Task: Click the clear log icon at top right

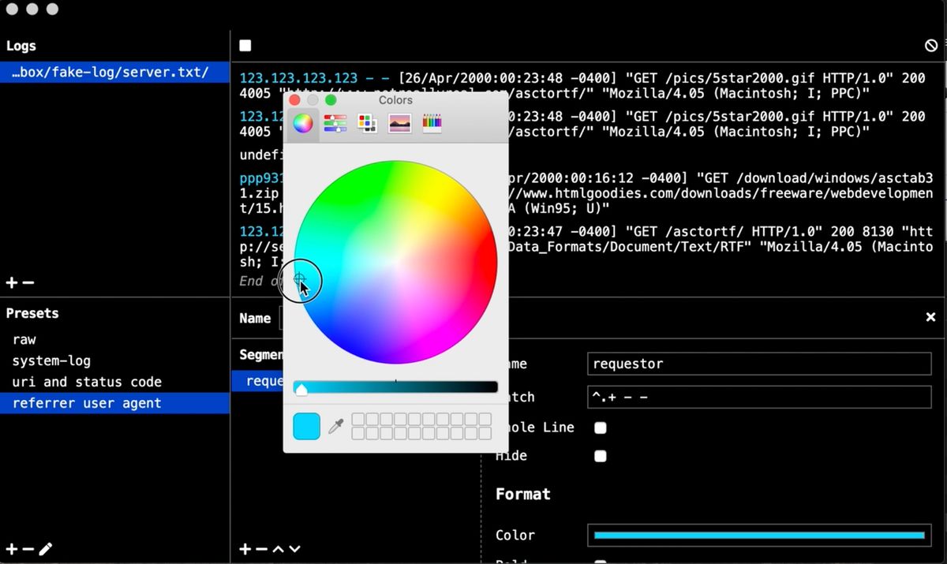Action: 931,46
